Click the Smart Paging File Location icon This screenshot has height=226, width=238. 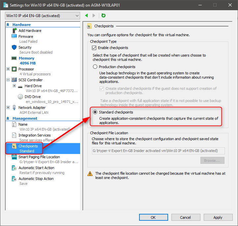14,157
